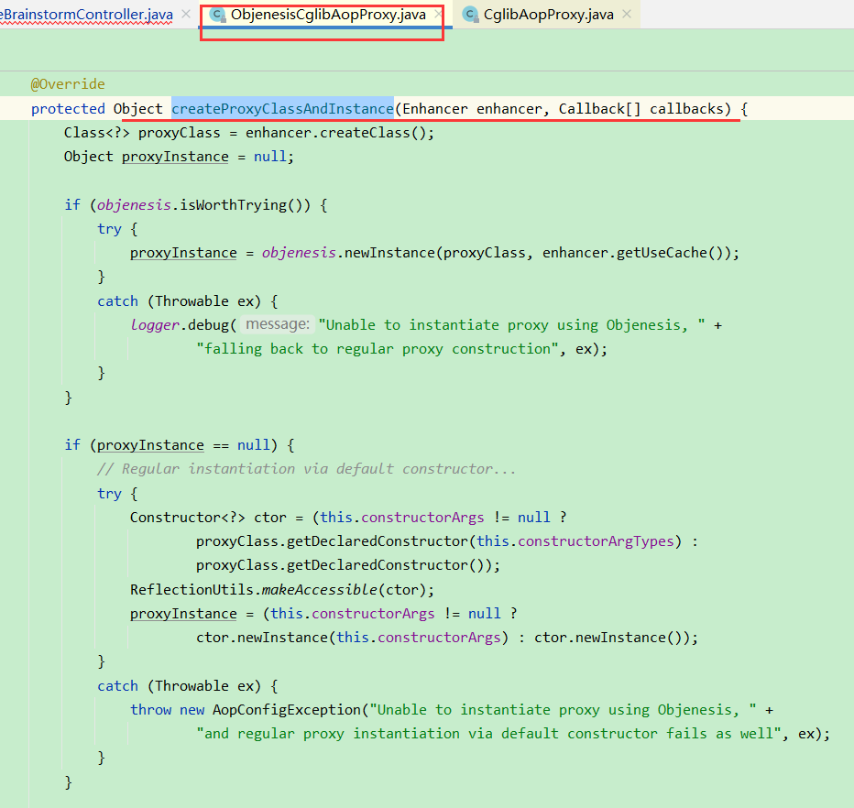The height and width of the screenshot is (808, 854).
Task: Click the 'message:' parameter hint
Action: point(278,324)
